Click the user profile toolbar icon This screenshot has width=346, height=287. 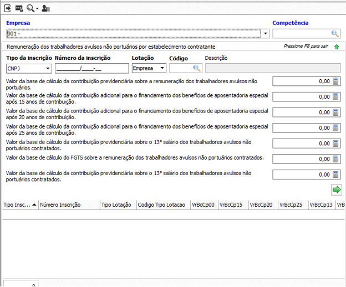45,9
